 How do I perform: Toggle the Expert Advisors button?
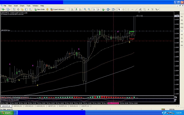[57, 9]
